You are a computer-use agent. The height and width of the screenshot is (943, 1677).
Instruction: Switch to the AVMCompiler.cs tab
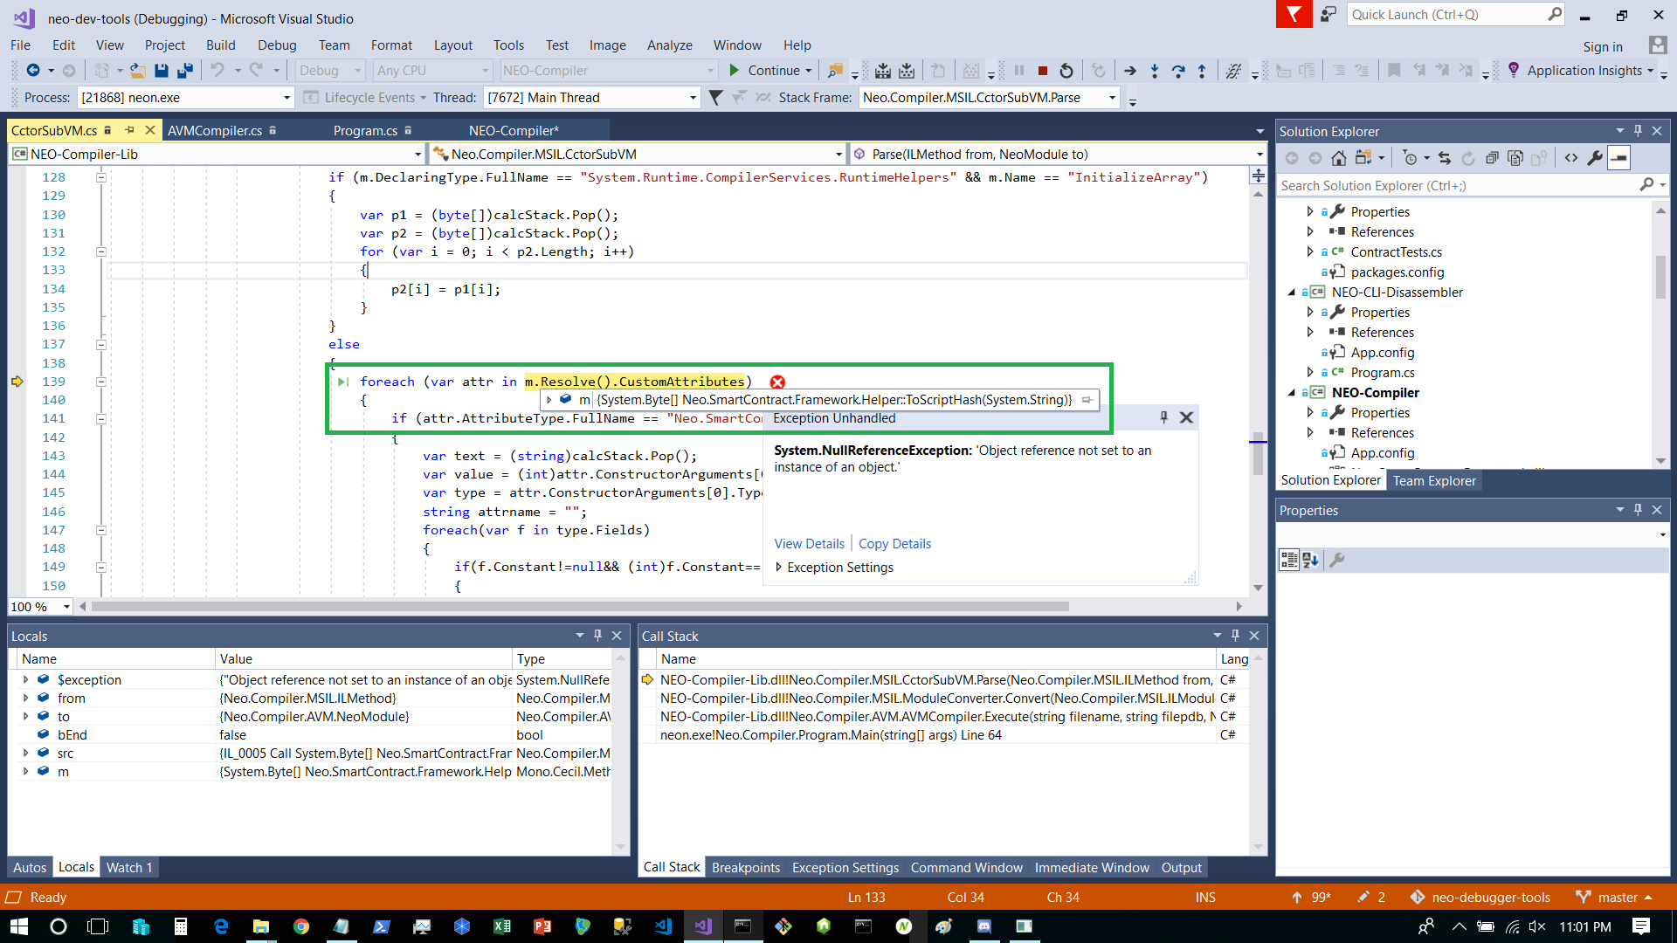pos(215,131)
